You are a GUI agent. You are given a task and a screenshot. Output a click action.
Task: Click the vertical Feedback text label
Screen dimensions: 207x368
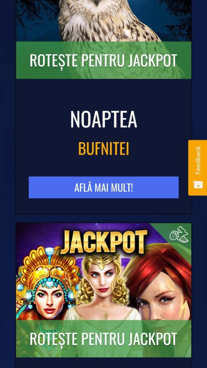pos(198,160)
